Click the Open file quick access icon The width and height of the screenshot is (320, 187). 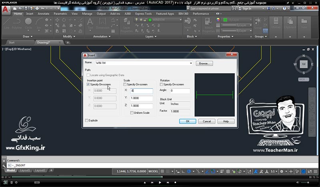(x=20, y=8)
